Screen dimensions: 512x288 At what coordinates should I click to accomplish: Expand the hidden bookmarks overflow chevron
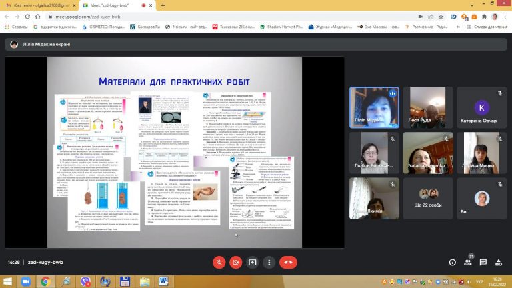pos(458,27)
